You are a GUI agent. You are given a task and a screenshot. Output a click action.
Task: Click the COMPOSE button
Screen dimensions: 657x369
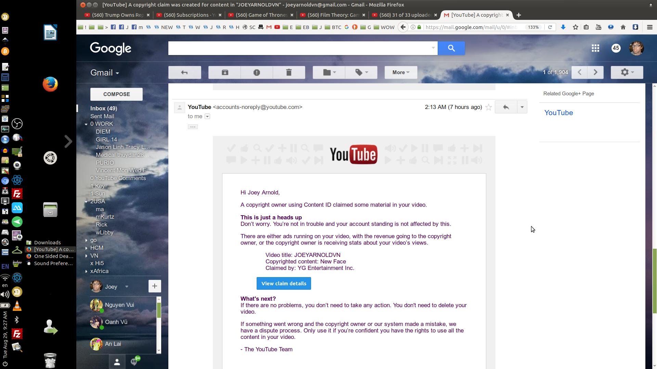(116, 94)
